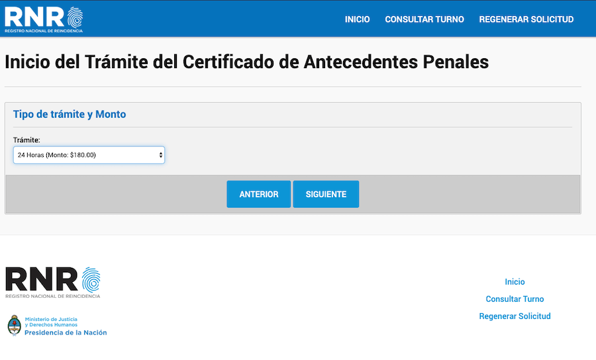Click the ANTERIOR button
596x360 pixels.
(258, 194)
